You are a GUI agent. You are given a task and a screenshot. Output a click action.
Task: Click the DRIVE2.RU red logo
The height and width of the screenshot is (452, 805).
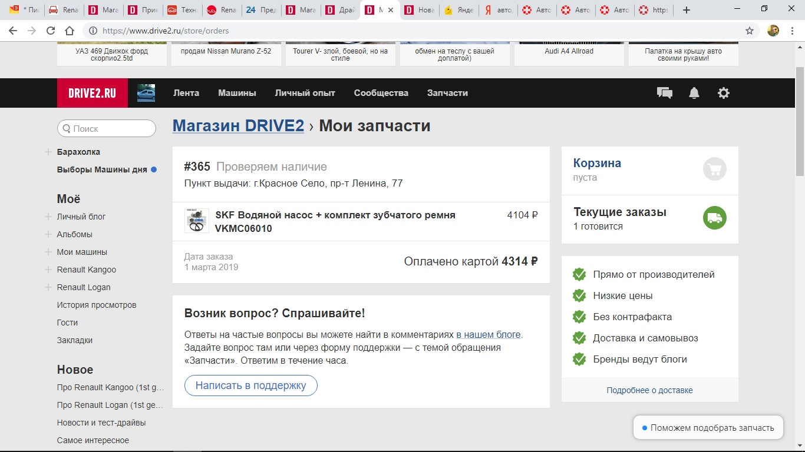click(93, 93)
